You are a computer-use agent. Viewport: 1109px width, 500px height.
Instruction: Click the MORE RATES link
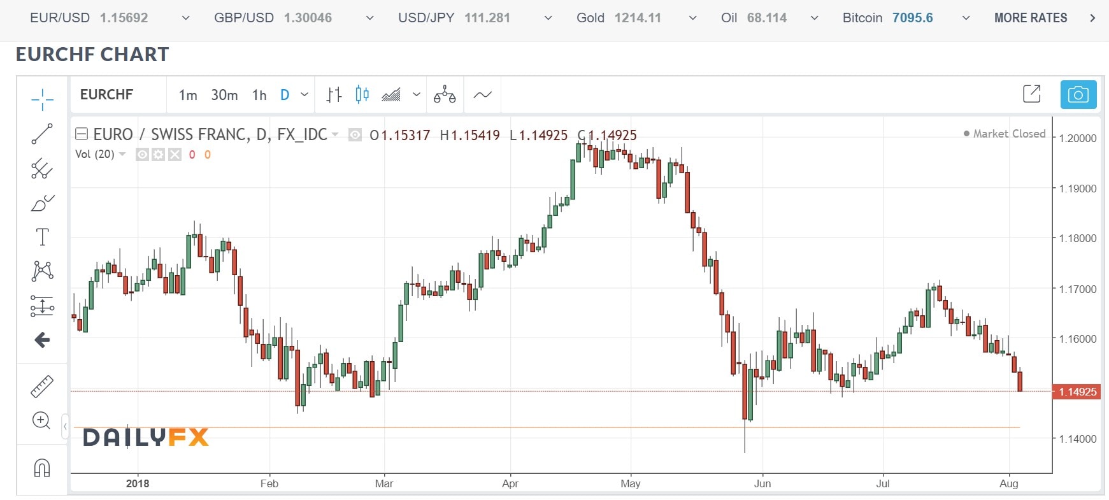[x=1030, y=18]
